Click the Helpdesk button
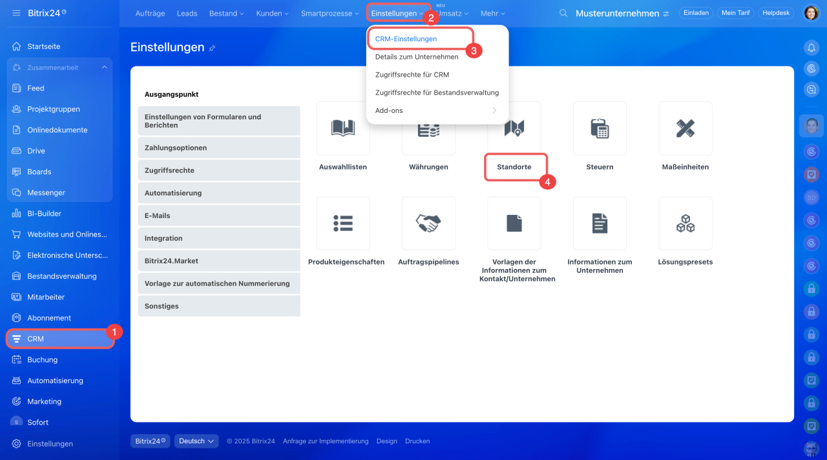This screenshot has height=460, width=827. pyautogui.click(x=776, y=13)
